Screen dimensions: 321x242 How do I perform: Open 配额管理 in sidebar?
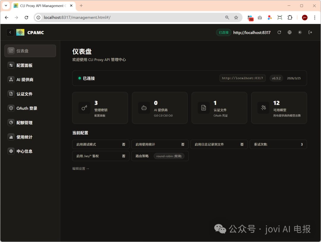30,123
